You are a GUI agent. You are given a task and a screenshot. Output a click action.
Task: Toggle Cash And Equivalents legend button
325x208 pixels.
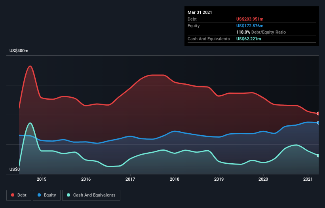[x=91, y=195]
